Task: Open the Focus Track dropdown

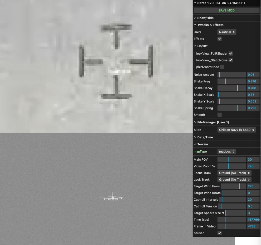Action: coord(234,173)
